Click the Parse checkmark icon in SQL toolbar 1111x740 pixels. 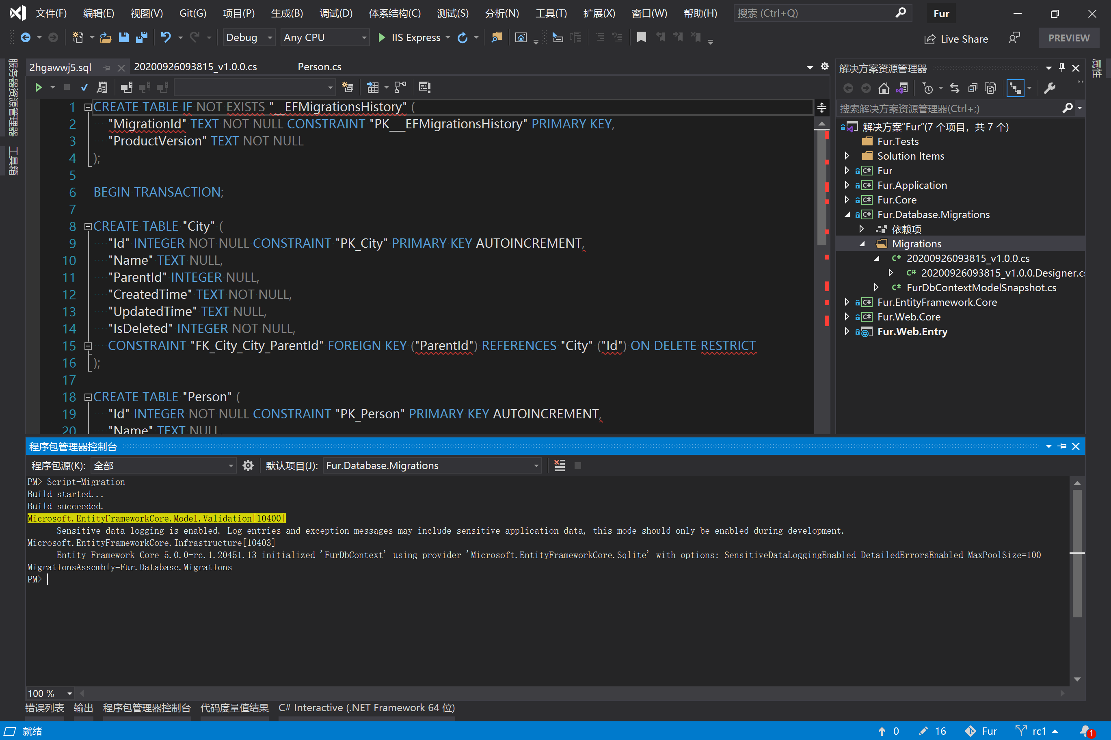[x=84, y=87]
